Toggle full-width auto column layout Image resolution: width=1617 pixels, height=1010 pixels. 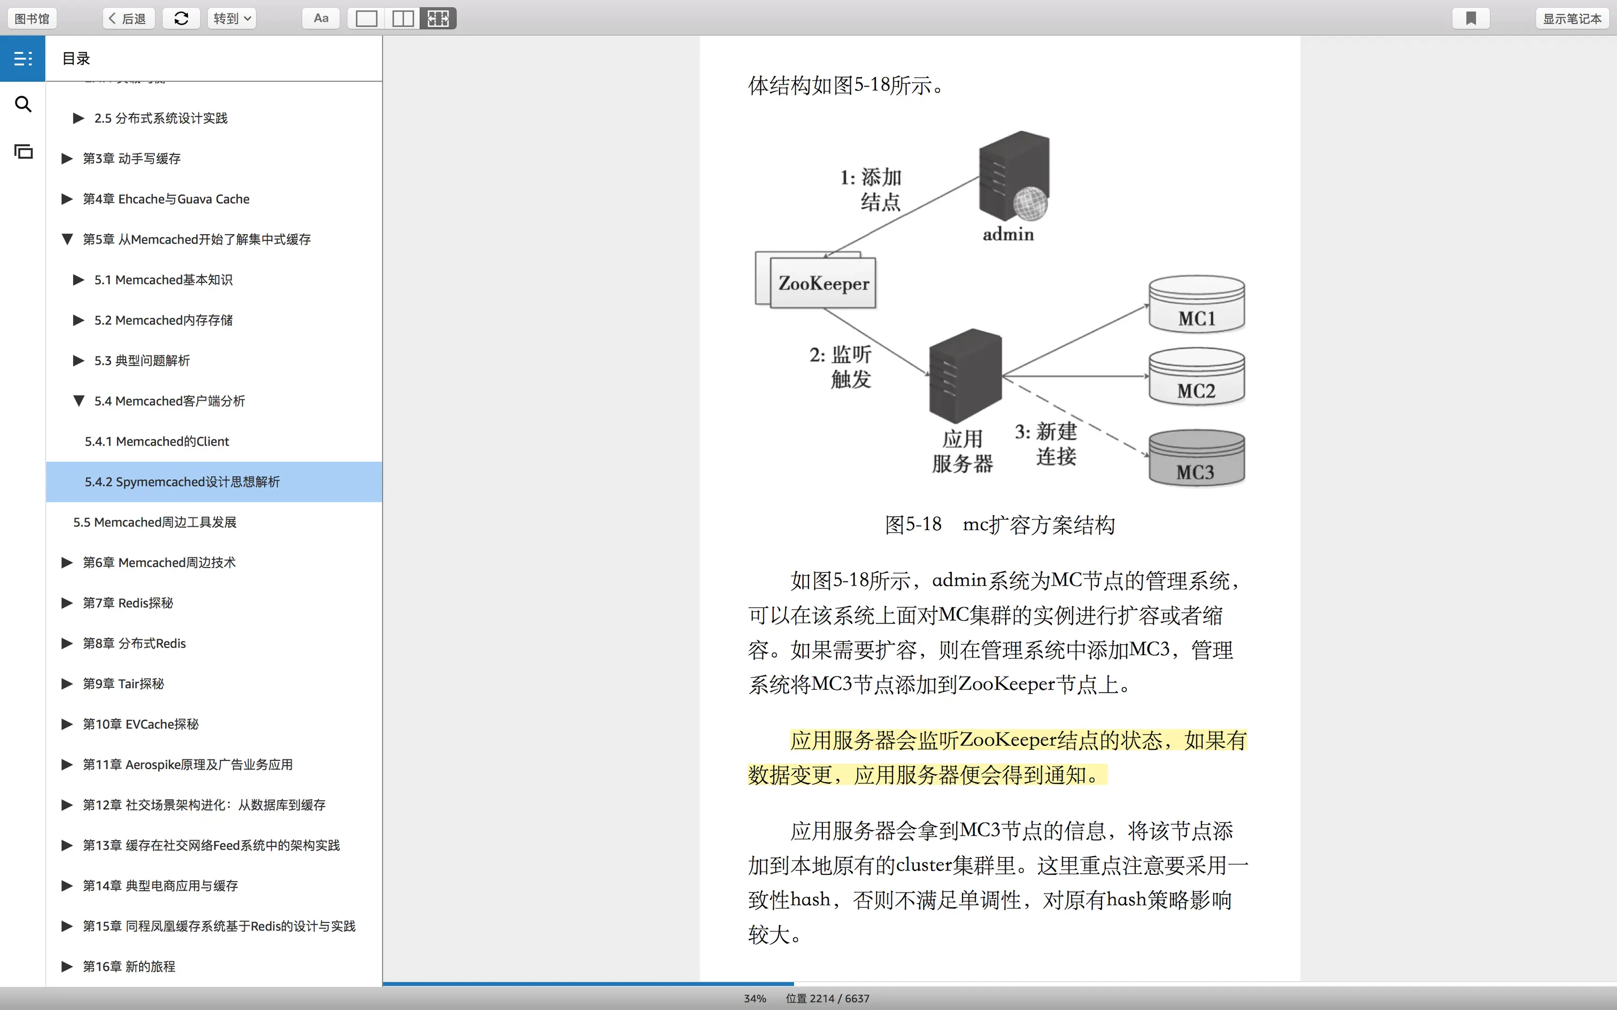[x=438, y=19]
